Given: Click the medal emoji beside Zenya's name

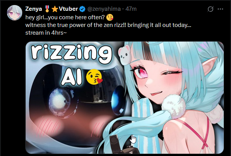Looking at the screenshot, I should 47,9.
